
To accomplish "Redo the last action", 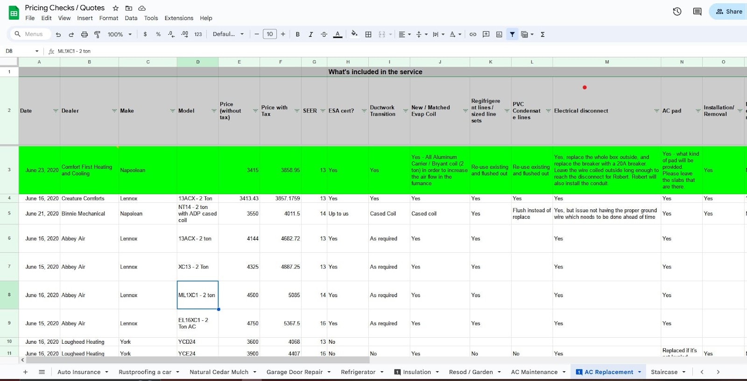I will 71,35.
